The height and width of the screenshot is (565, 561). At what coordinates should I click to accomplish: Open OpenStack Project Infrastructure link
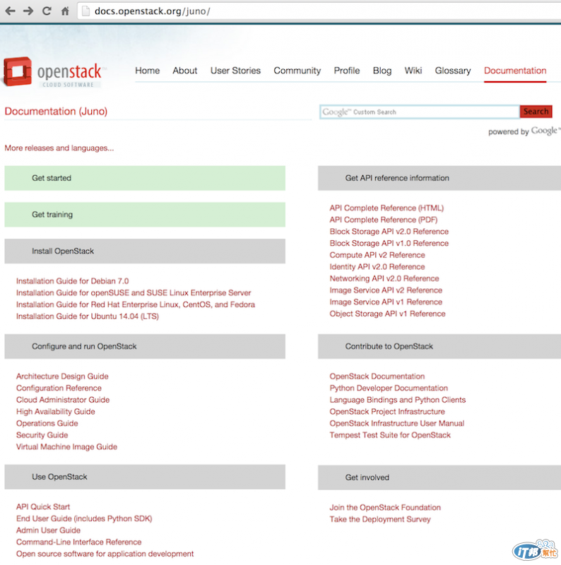(x=387, y=412)
